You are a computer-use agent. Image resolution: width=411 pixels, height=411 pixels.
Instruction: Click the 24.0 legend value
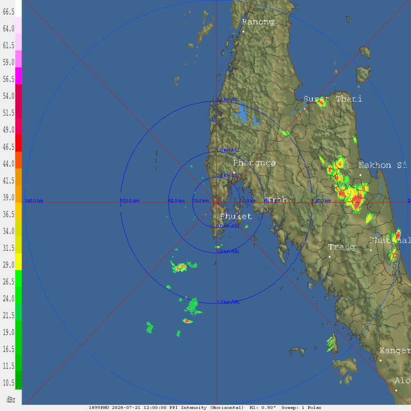pyautogui.click(x=8, y=298)
